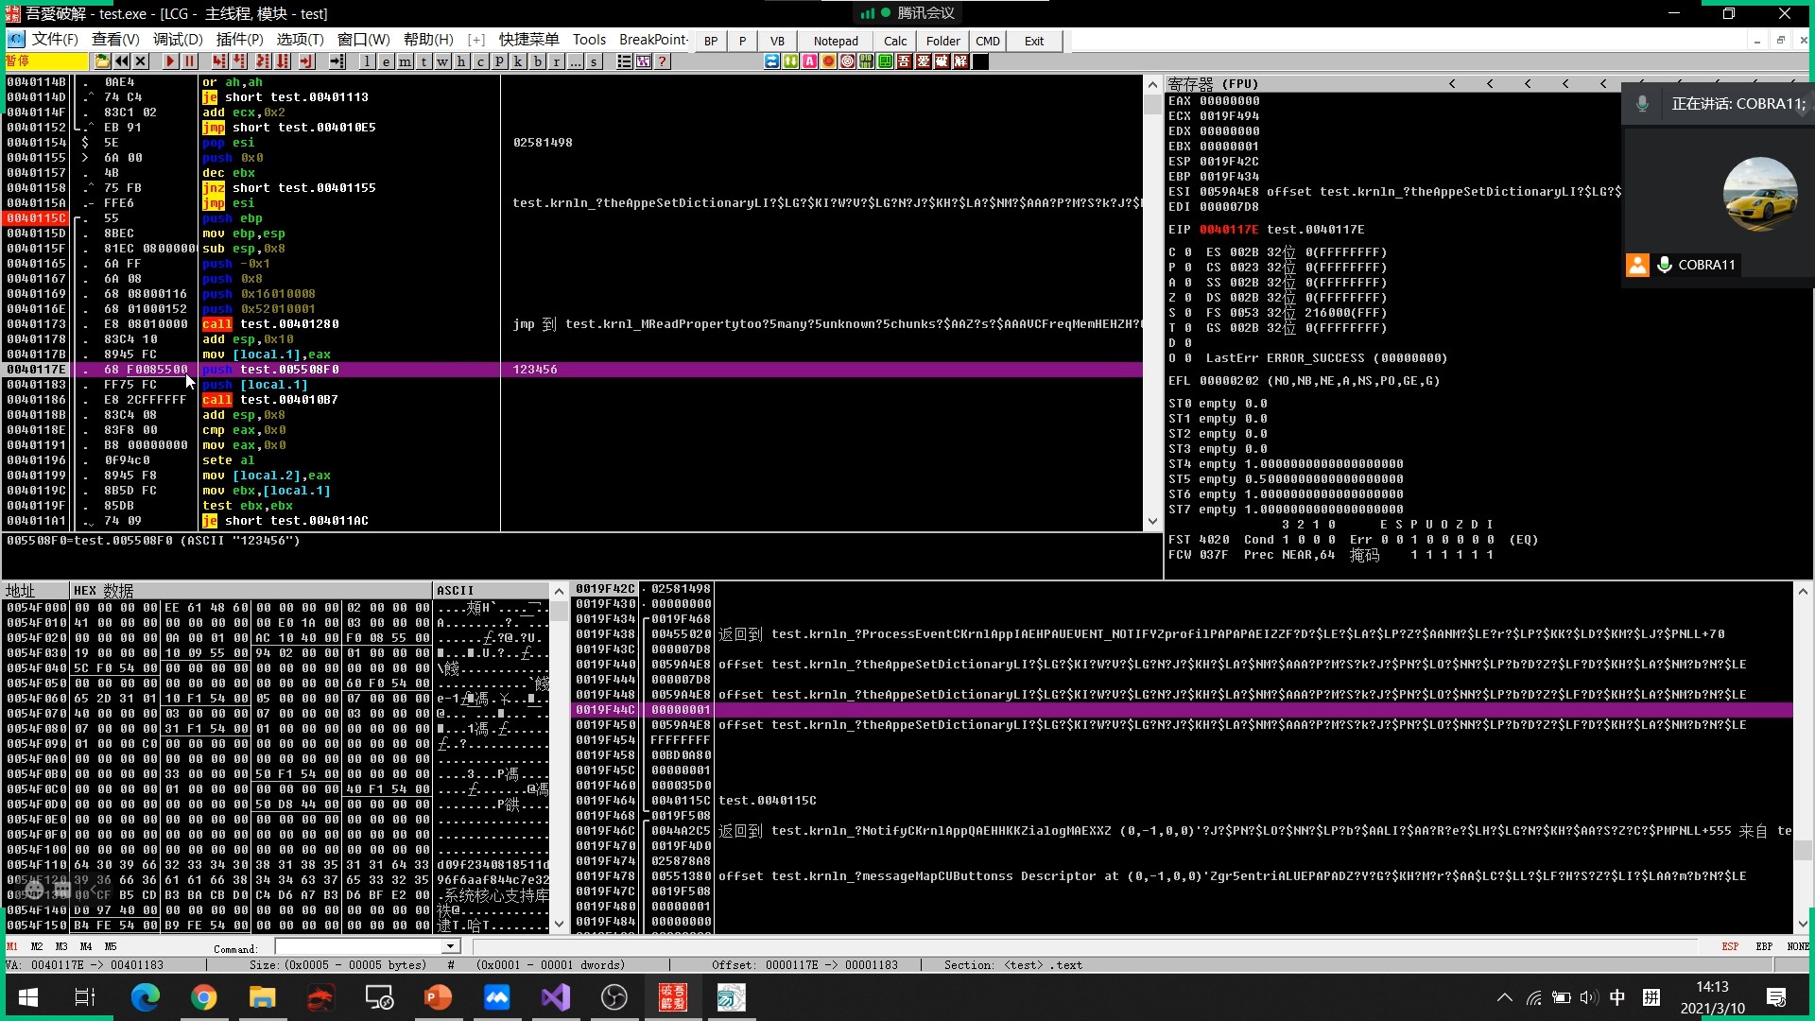Screen dimensions: 1815x1021
Task: Open handles window with 'h' button
Action: (461, 61)
